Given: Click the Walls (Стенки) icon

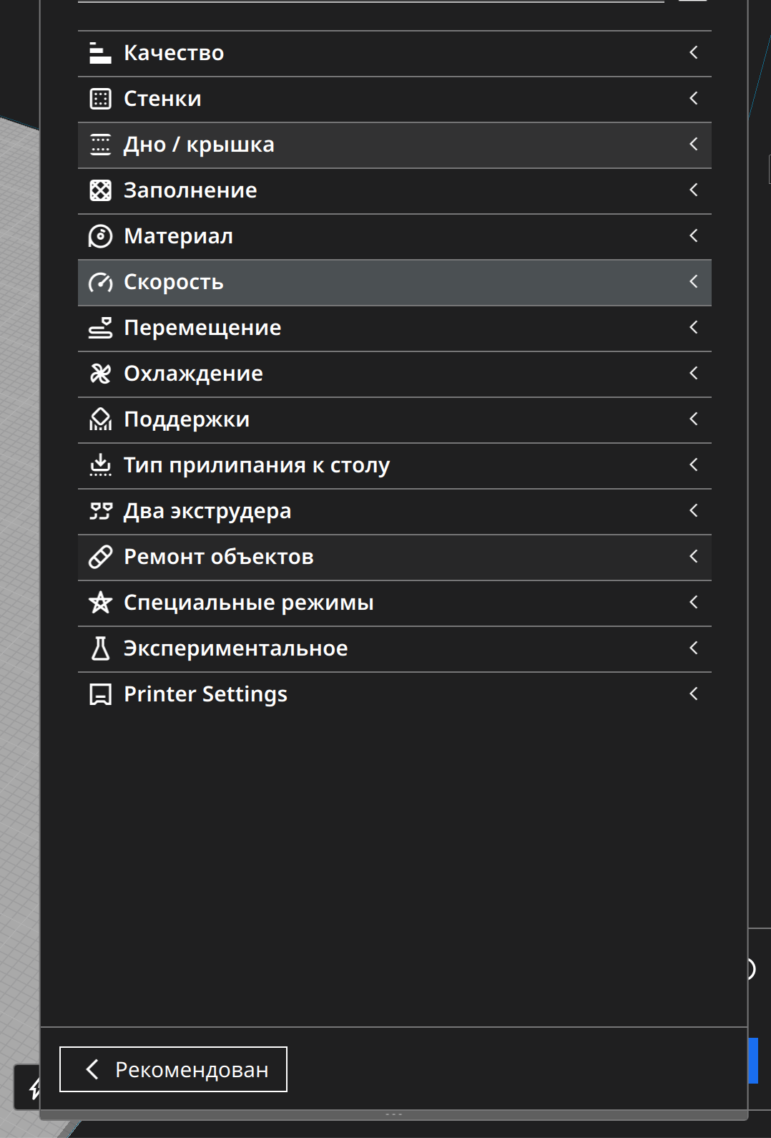Looking at the screenshot, I should pos(100,99).
